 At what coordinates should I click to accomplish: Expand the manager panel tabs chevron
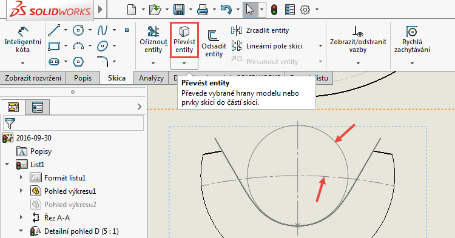[140, 107]
